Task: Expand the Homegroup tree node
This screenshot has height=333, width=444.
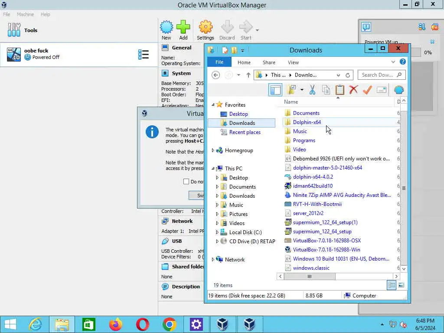Action: [x=213, y=150]
